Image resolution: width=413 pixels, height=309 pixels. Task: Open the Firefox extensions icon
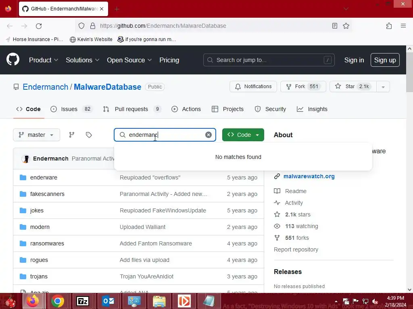point(389,26)
